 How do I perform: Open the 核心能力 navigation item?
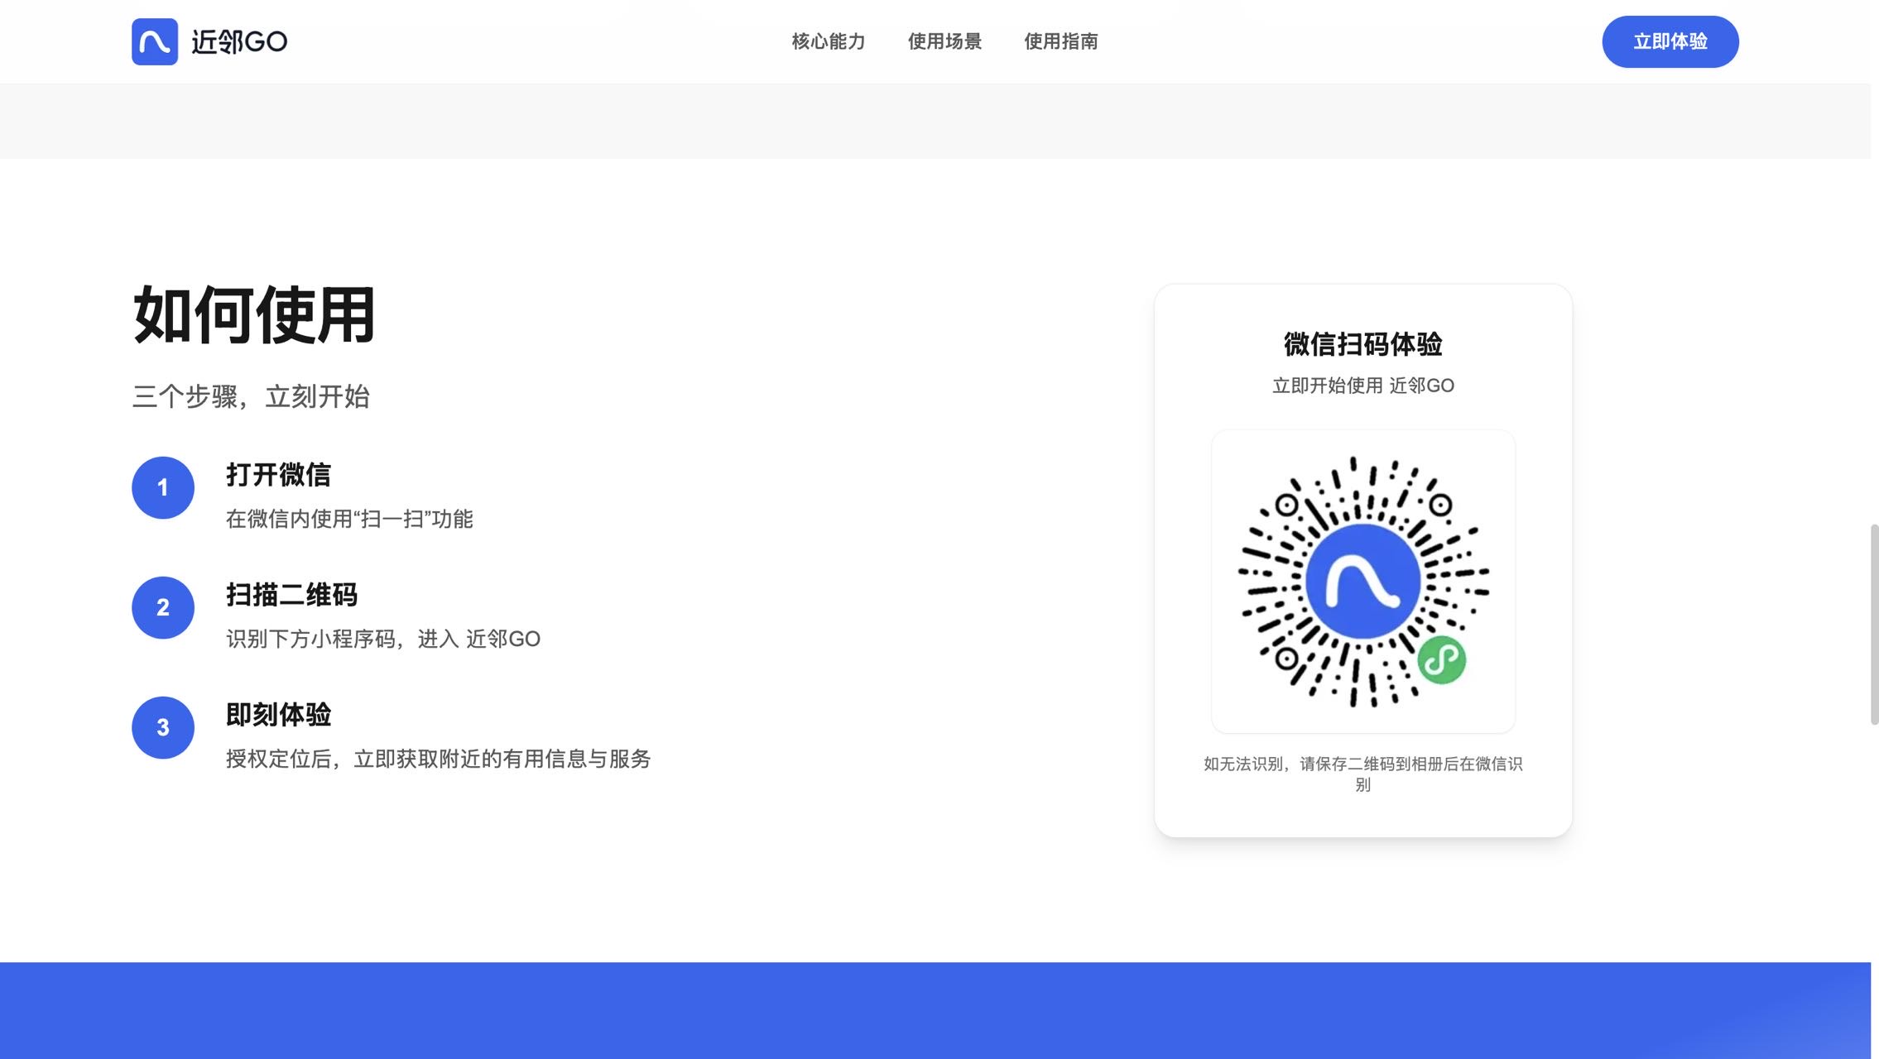(x=828, y=41)
